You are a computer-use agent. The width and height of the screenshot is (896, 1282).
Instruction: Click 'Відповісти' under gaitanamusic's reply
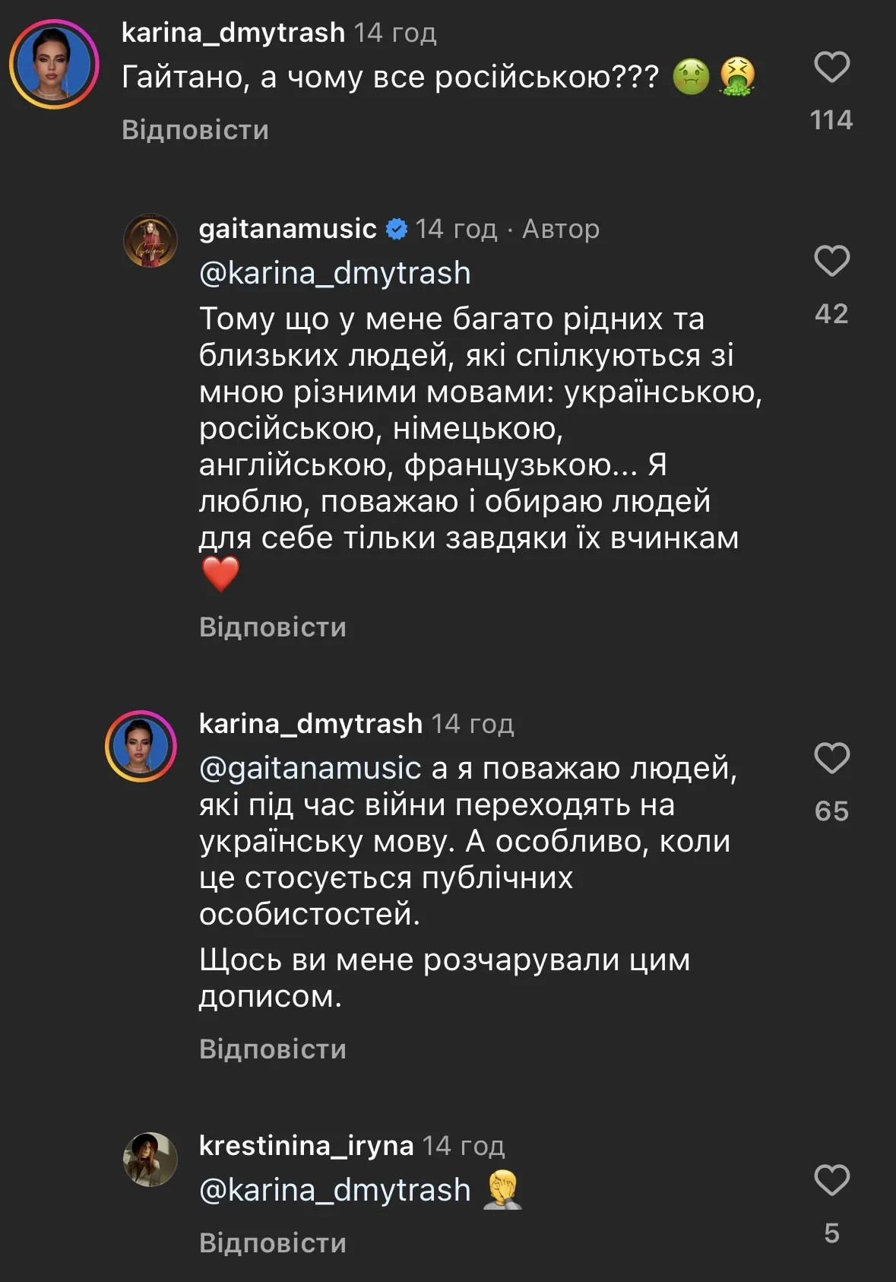click(272, 627)
